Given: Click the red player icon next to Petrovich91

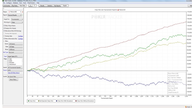Looking at the screenshot, I should point(9,12).
